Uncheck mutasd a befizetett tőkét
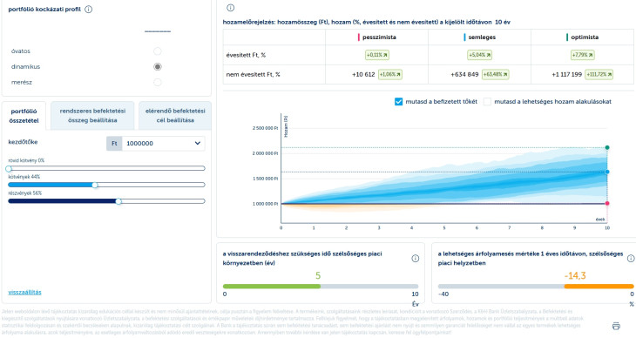636x338 pixels. click(x=398, y=101)
